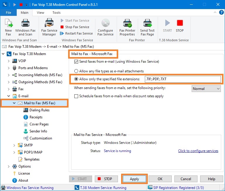Click the bottom STOP button
The height and width of the screenshot is (191, 225).
[x=106, y=179]
